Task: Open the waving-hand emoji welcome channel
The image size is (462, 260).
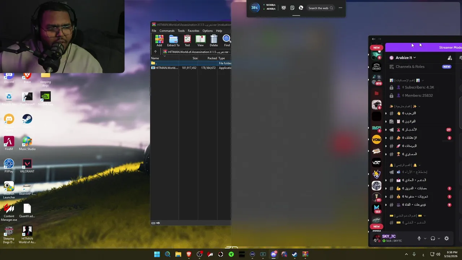Action: tap(420, 113)
